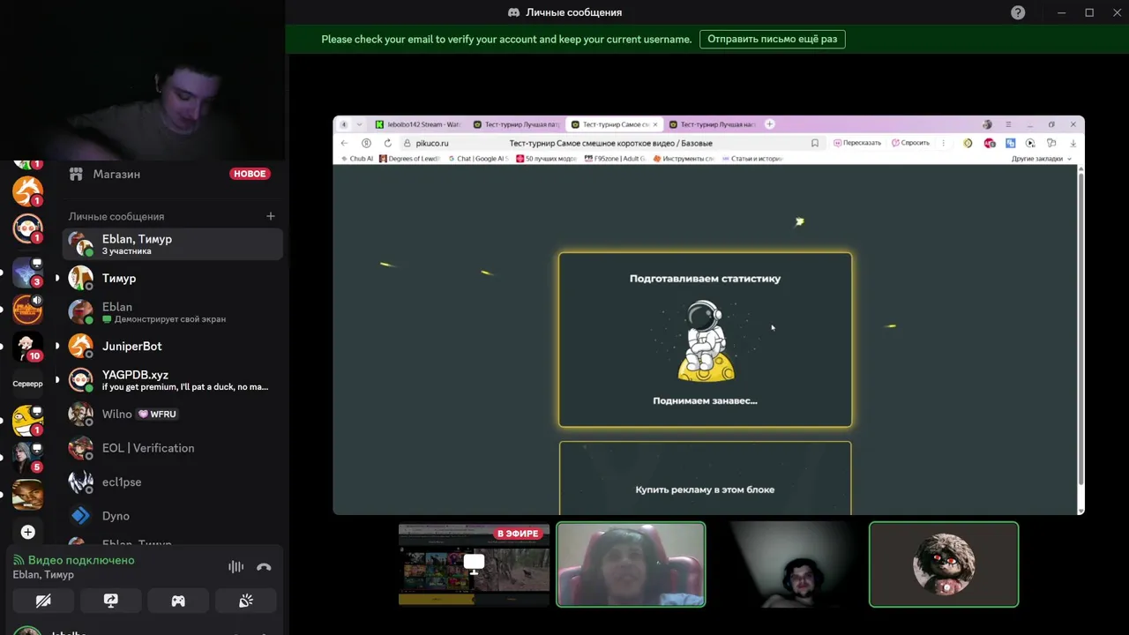The image size is (1129, 635).
Task: Select server icon with badge 10
Action: tap(27, 346)
